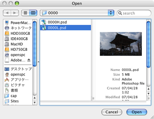Image resolution: width=154 pixels, height=119 pixels.
Task: Click the sidebar scrollbar thumb
Action: click(35, 44)
